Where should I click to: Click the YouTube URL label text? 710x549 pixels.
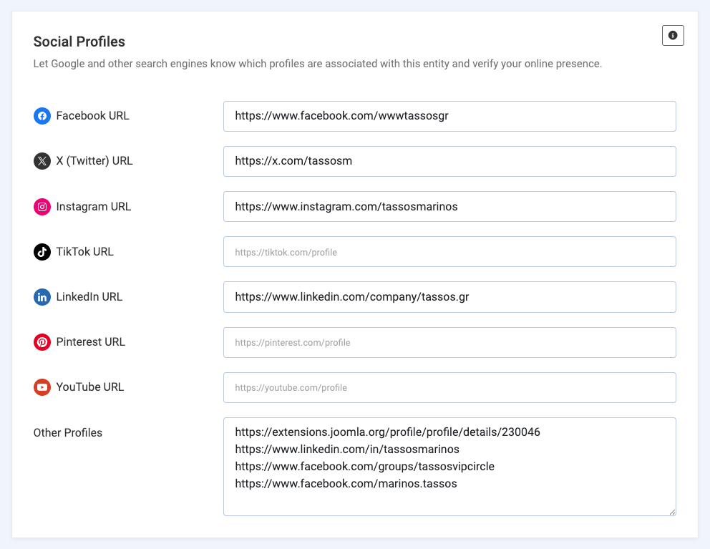coord(90,387)
